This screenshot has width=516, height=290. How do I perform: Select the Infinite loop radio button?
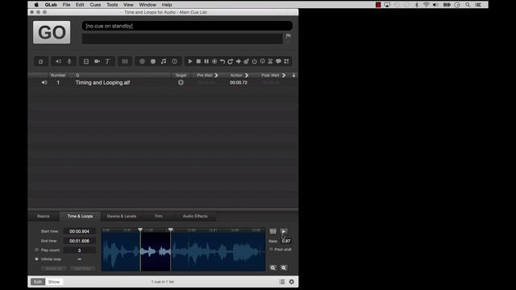point(36,259)
